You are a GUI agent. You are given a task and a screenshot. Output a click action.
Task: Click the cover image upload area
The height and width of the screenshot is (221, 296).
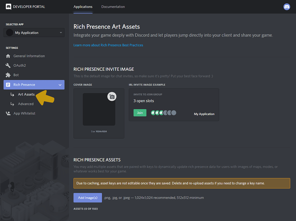99,110
